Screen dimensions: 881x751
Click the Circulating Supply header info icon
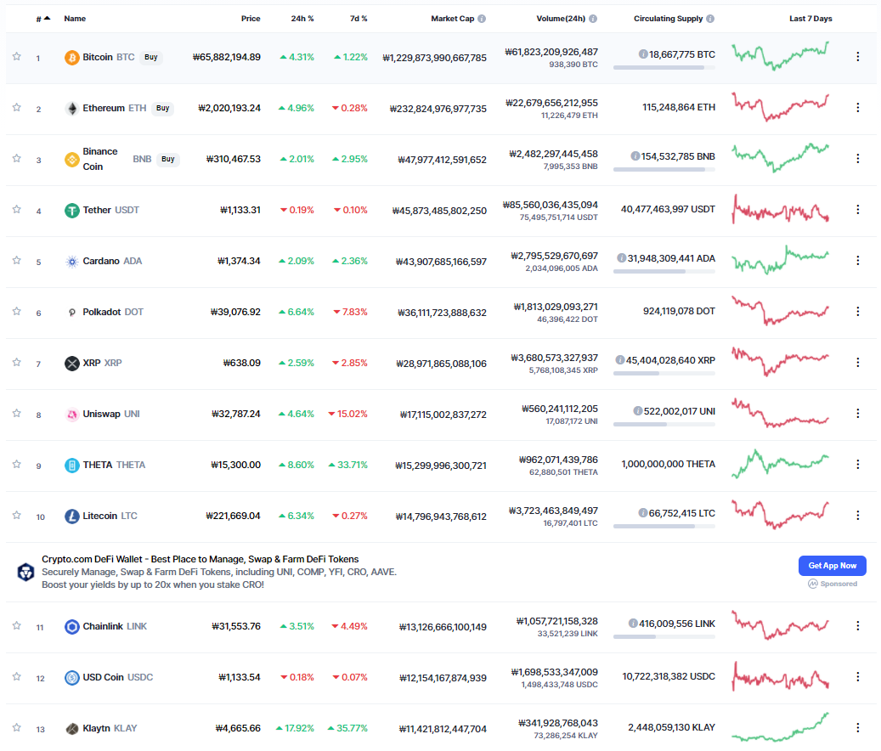point(710,19)
